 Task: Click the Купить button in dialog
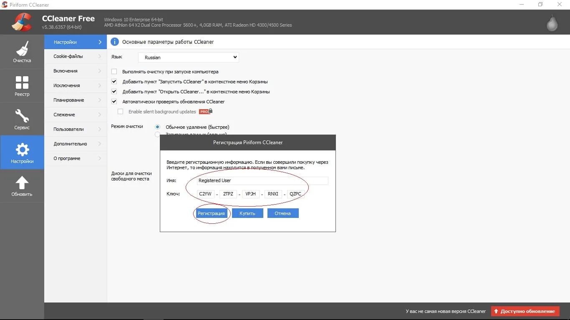pos(247,213)
